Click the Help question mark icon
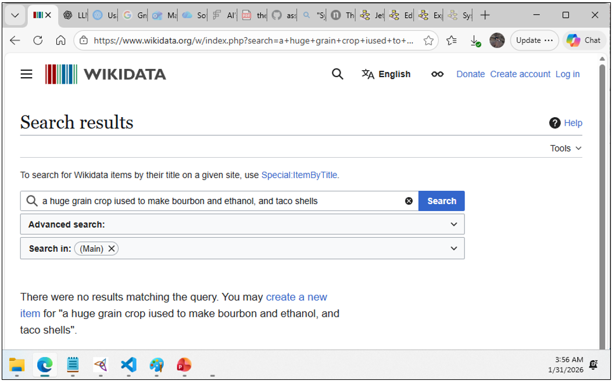 (554, 123)
